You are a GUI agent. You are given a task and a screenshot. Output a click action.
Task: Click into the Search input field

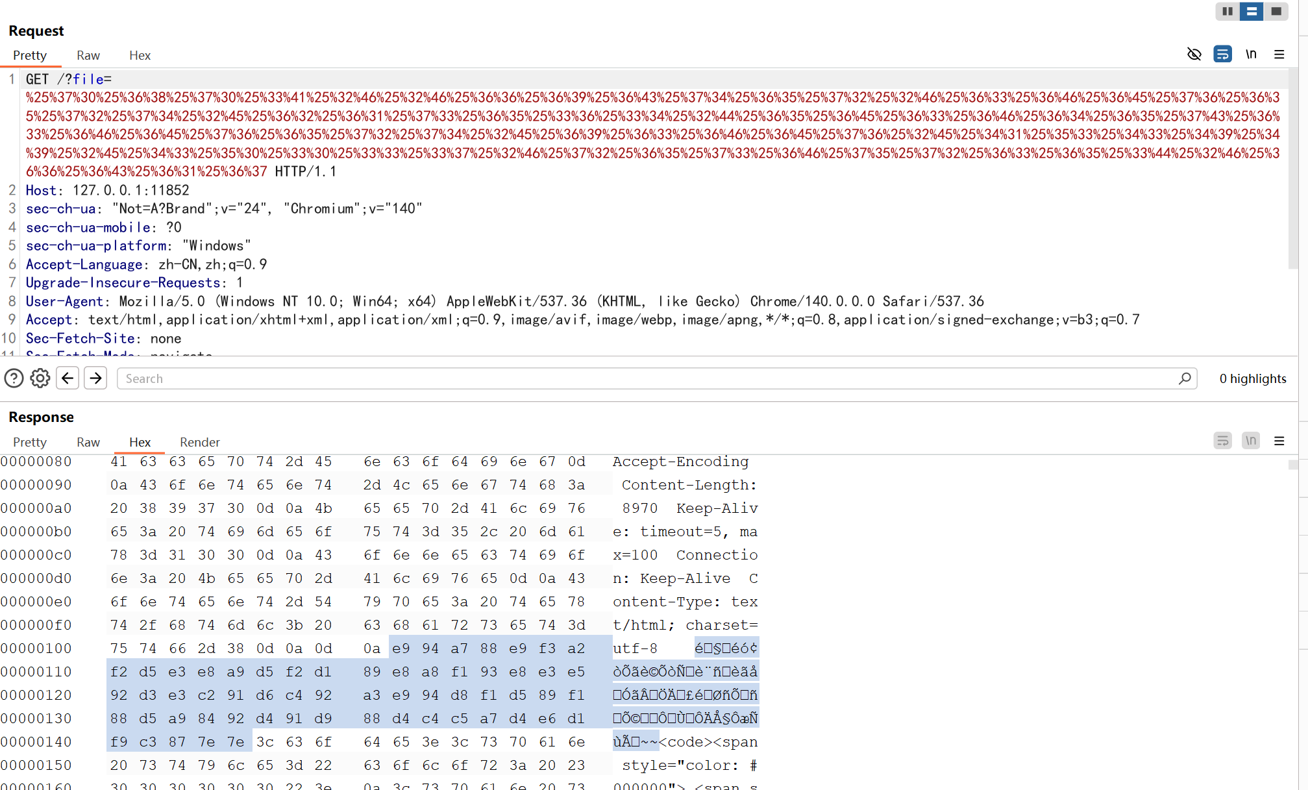click(649, 378)
